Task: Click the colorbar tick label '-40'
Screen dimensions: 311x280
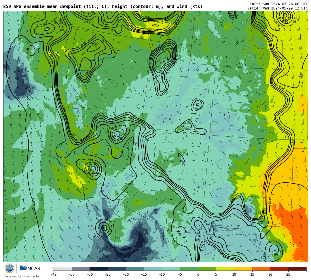Action: [x=53, y=275]
